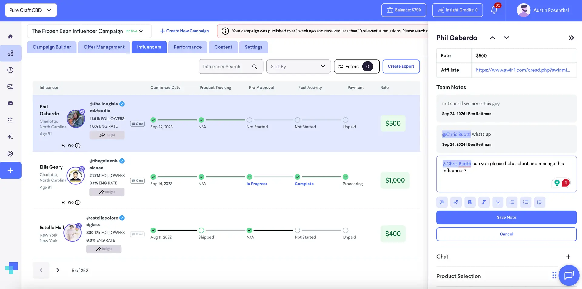Open the live chat support bubble
The width and height of the screenshot is (582, 289).
569,275
